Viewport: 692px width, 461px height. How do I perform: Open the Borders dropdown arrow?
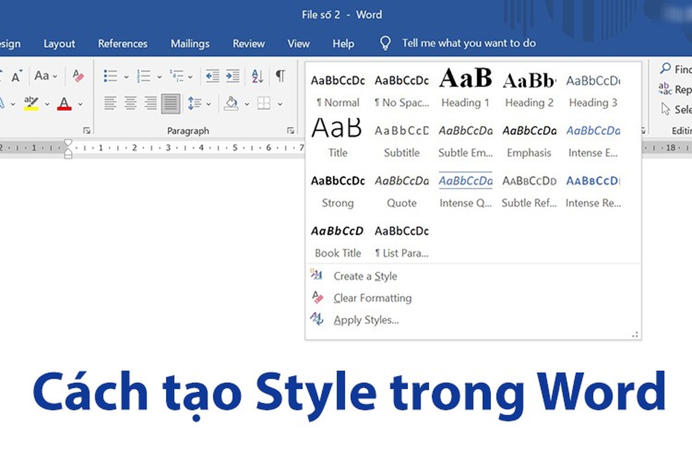[280, 104]
